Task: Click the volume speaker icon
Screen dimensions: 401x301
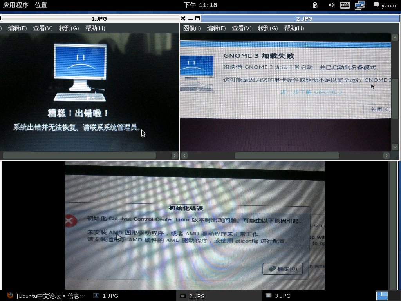Action: (331, 5)
